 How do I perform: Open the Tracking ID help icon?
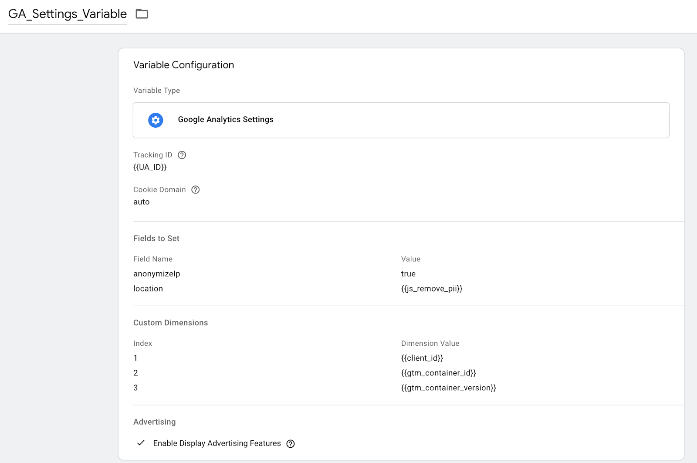click(x=182, y=155)
